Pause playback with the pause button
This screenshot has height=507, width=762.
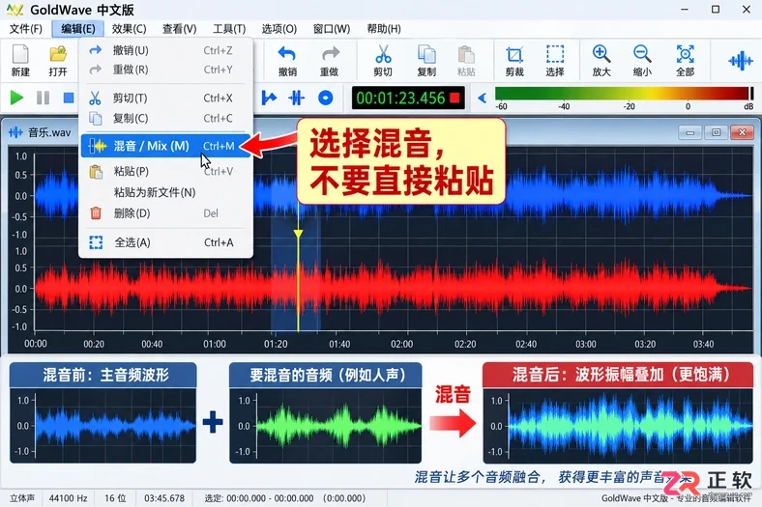[43, 98]
